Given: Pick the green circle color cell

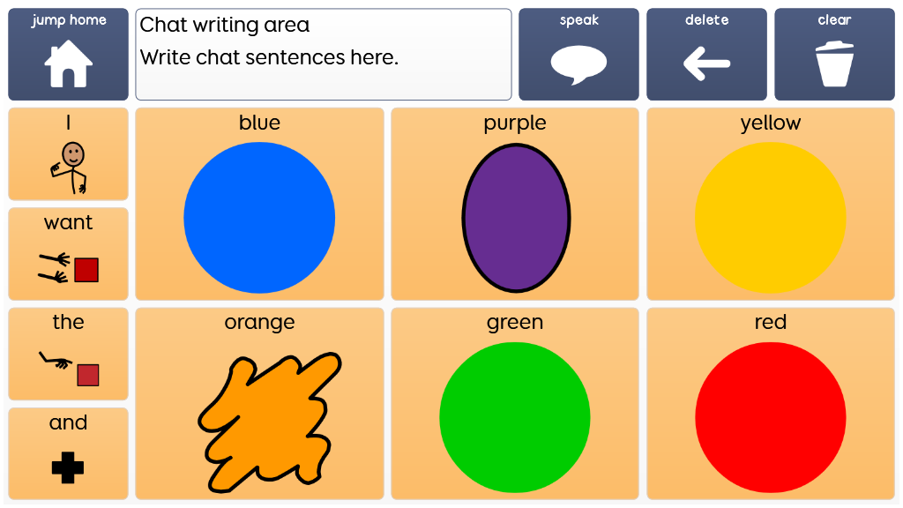Looking at the screenshot, I should 515,404.
